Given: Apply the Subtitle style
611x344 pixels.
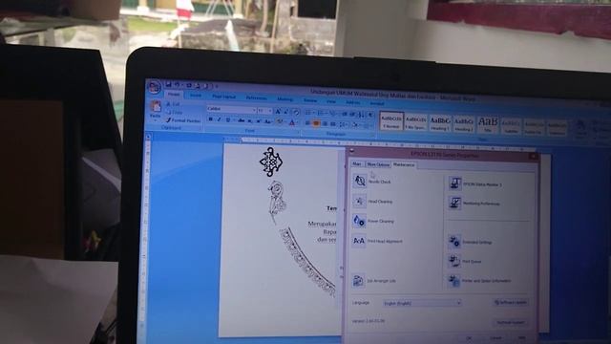Looking at the screenshot, I should [x=511, y=125].
